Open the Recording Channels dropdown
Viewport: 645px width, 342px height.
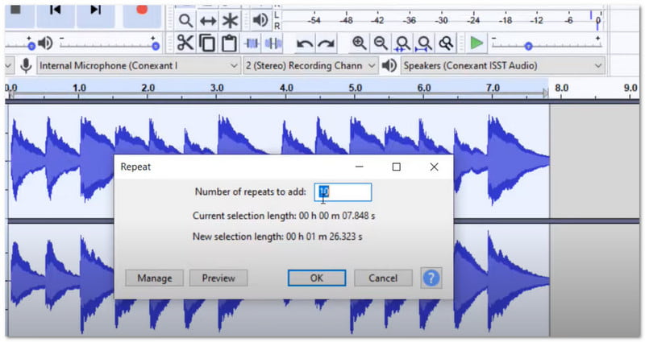(310, 65)
